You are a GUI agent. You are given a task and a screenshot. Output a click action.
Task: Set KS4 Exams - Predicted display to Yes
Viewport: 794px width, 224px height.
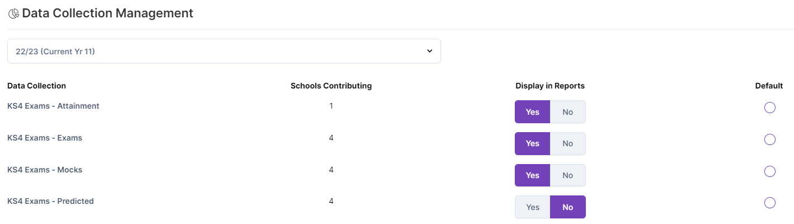click(x=532, y=207)
